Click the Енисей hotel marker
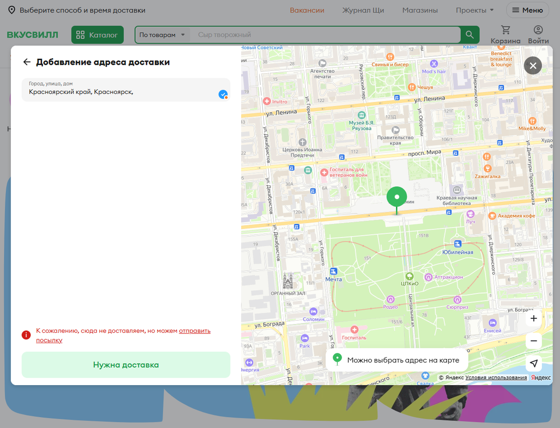The image size is (560, 428). 492,323
